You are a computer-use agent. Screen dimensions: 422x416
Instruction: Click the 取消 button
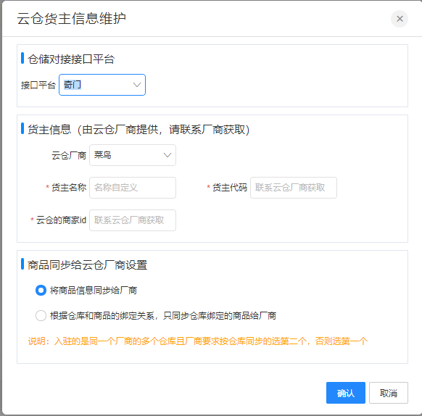pyautogui.click(x=389, y=393)
